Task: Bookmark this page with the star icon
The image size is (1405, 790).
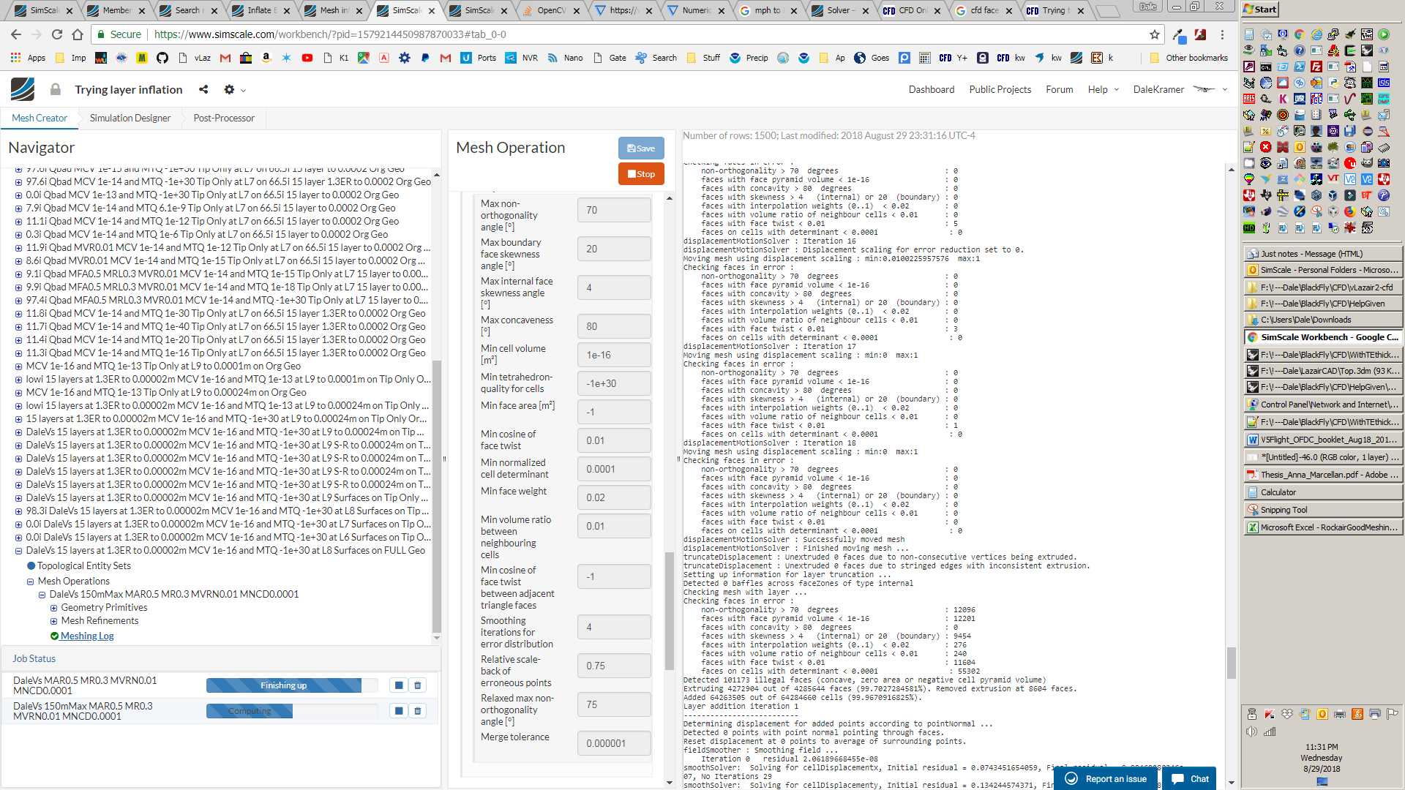Action: [1155, 34]
